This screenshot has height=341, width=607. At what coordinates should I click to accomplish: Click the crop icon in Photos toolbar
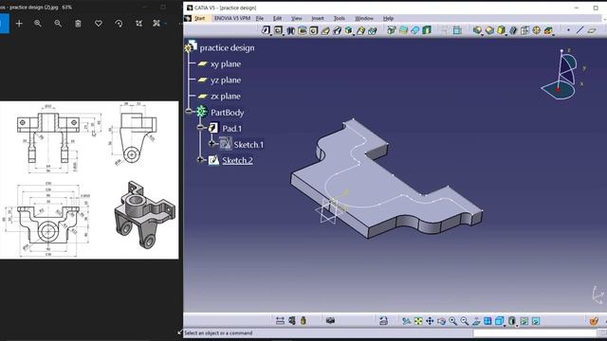[139, 24]
